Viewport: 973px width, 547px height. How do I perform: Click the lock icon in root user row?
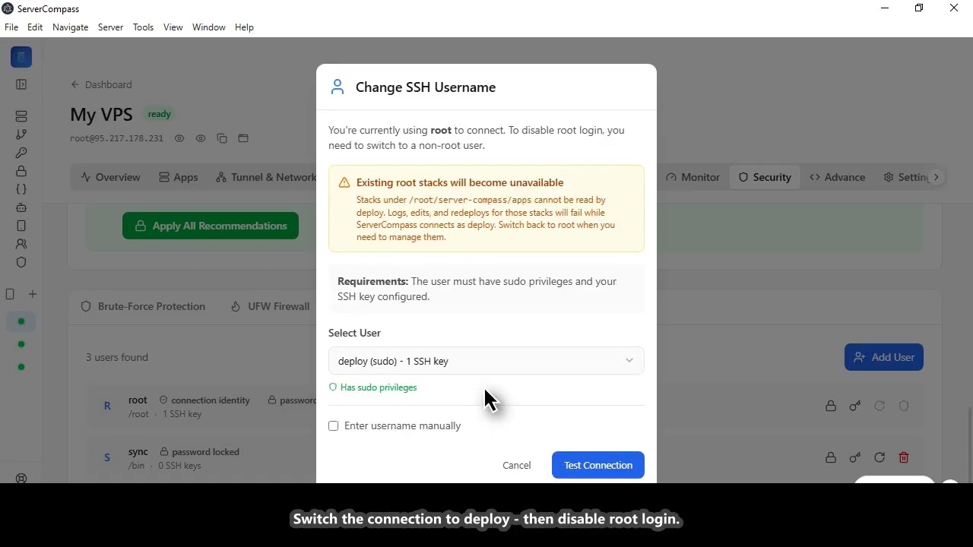click(x=831, y=406)
